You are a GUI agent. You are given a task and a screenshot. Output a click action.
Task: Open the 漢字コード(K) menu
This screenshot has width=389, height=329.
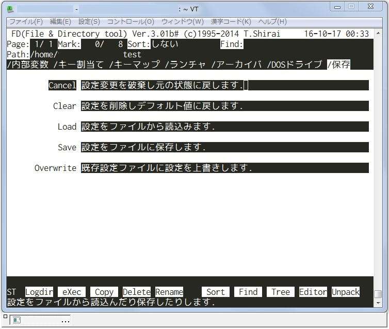[231, 22]
